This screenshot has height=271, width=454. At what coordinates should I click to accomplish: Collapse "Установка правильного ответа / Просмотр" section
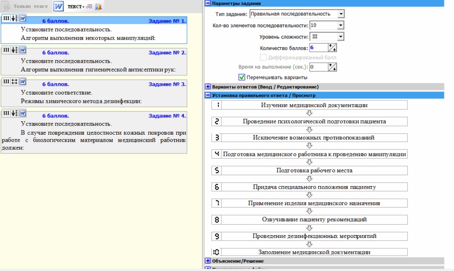click(208, 95)
